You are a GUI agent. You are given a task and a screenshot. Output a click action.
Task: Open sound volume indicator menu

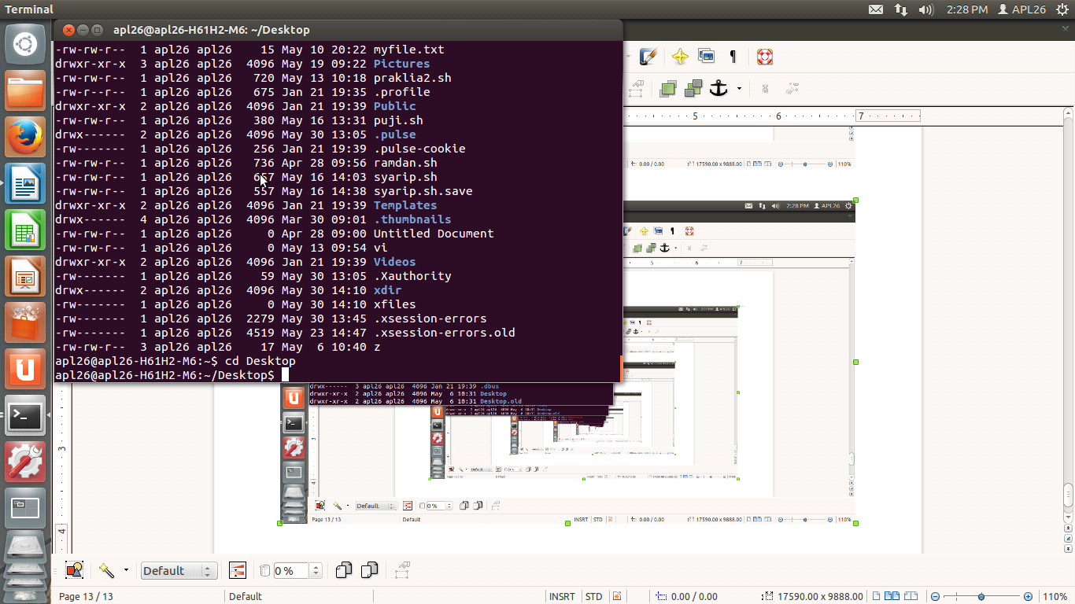926,9
